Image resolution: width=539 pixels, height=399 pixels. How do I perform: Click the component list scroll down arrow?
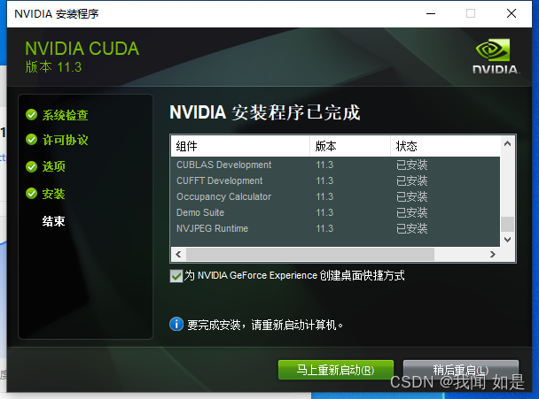(x=507, y=239)
